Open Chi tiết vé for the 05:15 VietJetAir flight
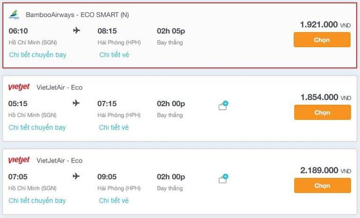Viewport: 360px width, 218px height. tap(114, 127)
